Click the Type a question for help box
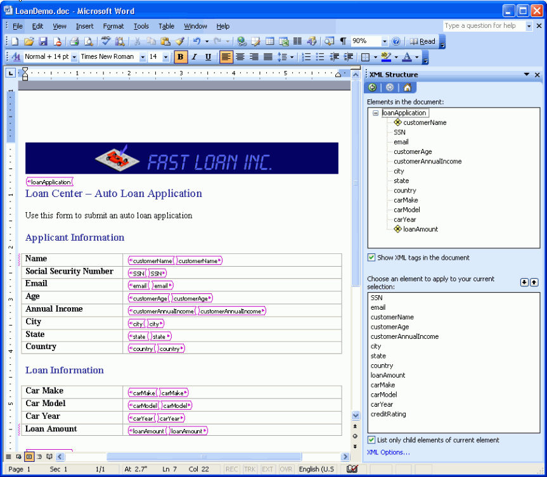This screenshot has width=547, height=477. pyautogui.click(x=484, y=26)
